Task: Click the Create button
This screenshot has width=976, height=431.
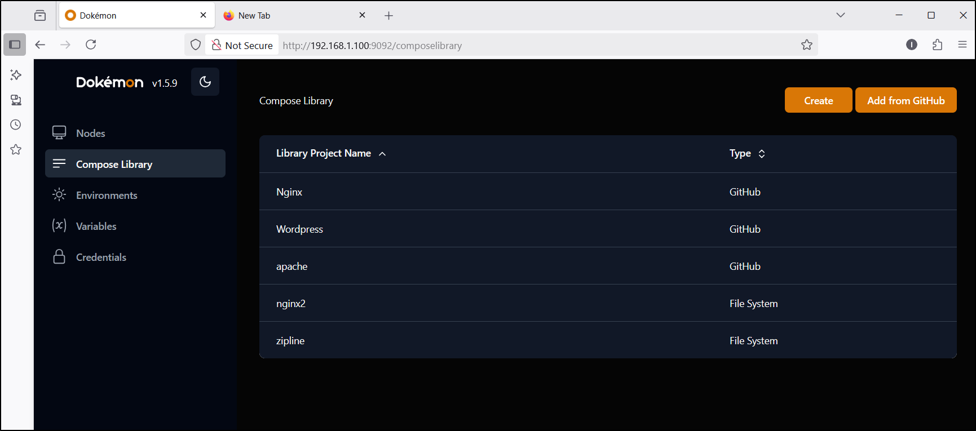Action: (818, 100)
